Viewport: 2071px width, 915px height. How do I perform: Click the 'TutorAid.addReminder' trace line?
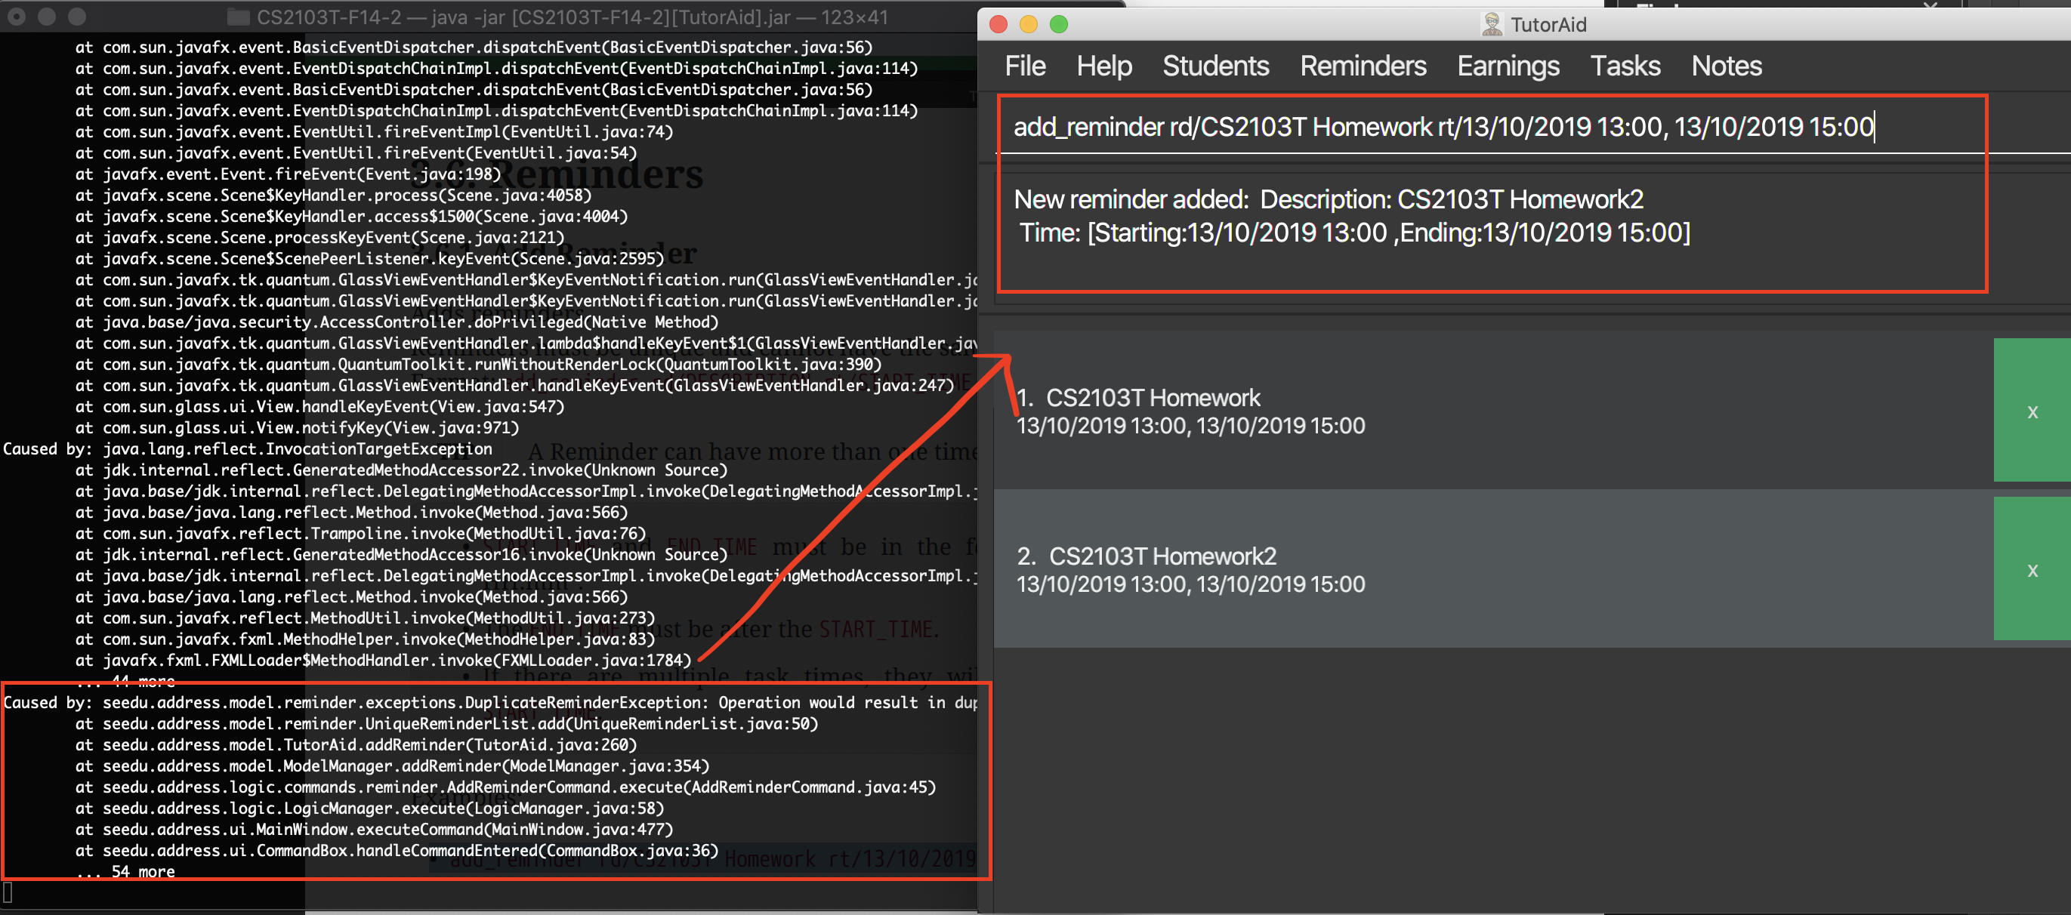pos(356,744)
